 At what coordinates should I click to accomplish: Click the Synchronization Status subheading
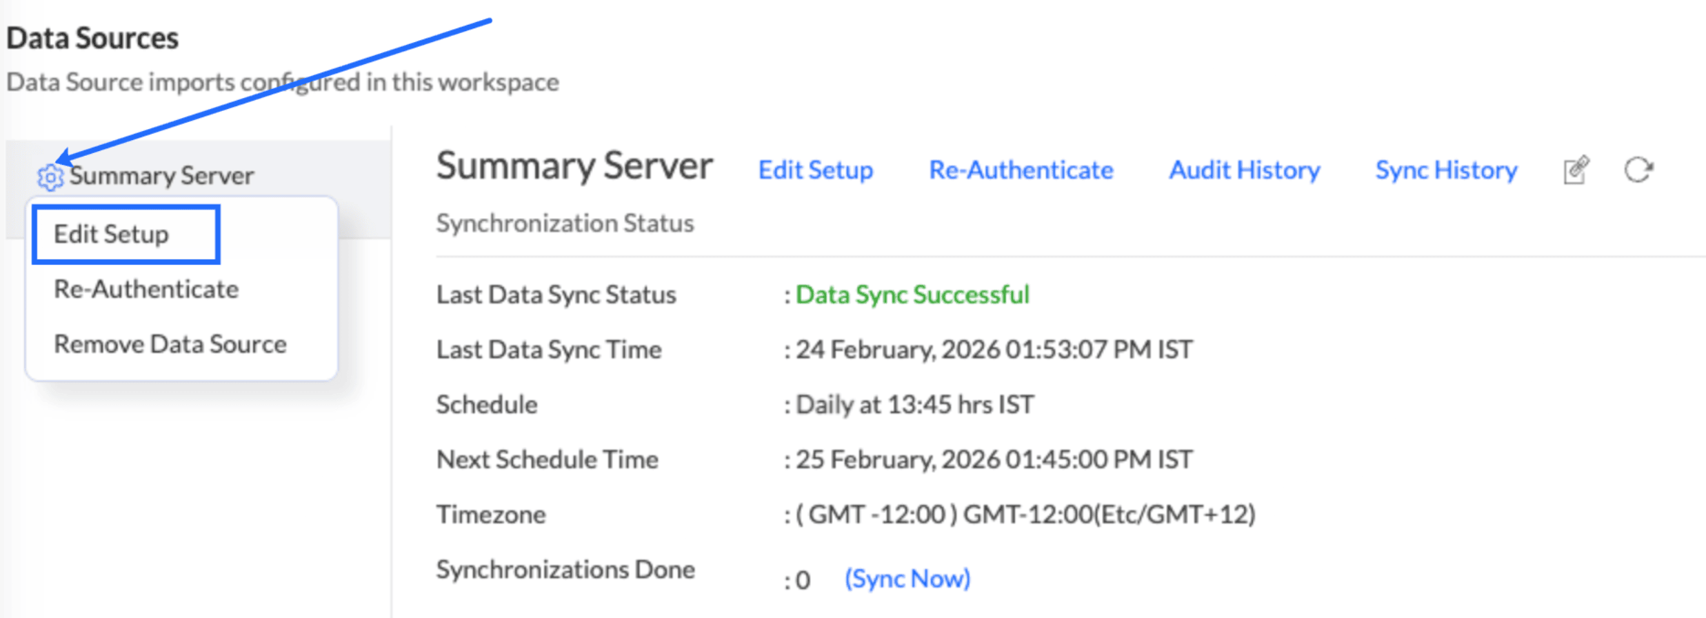pyautogui.click(x=565, y=223)
